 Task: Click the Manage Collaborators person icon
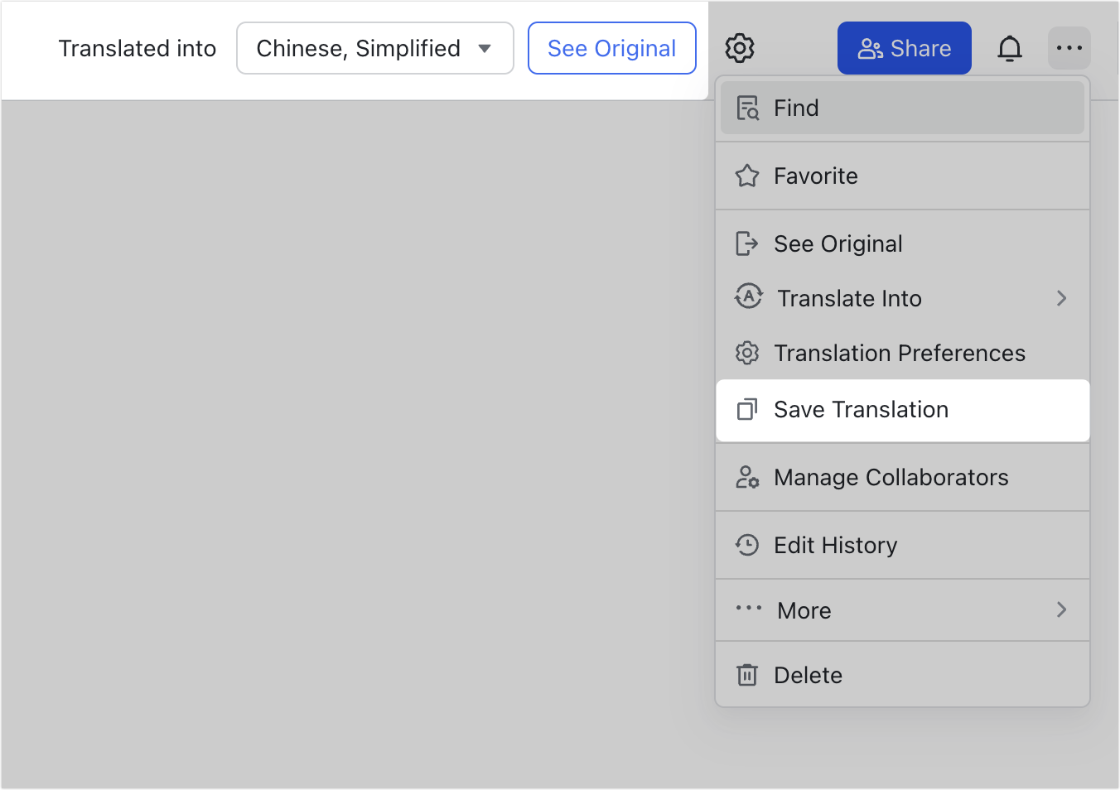click(747, 477)
